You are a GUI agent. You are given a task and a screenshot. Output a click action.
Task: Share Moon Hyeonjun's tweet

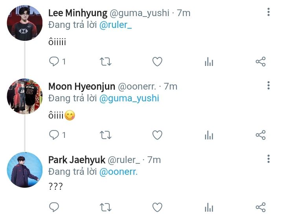[261, 135]
